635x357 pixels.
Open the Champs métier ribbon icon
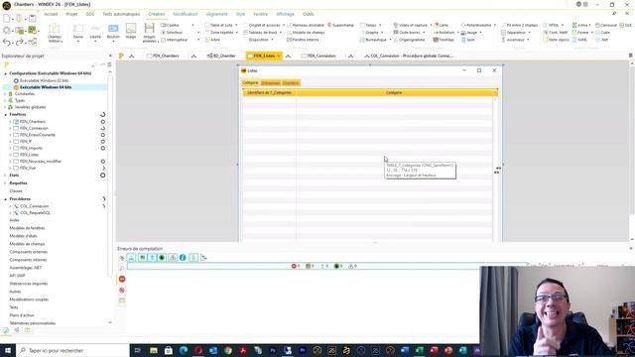pyautogui.click(x=55, y=33)
